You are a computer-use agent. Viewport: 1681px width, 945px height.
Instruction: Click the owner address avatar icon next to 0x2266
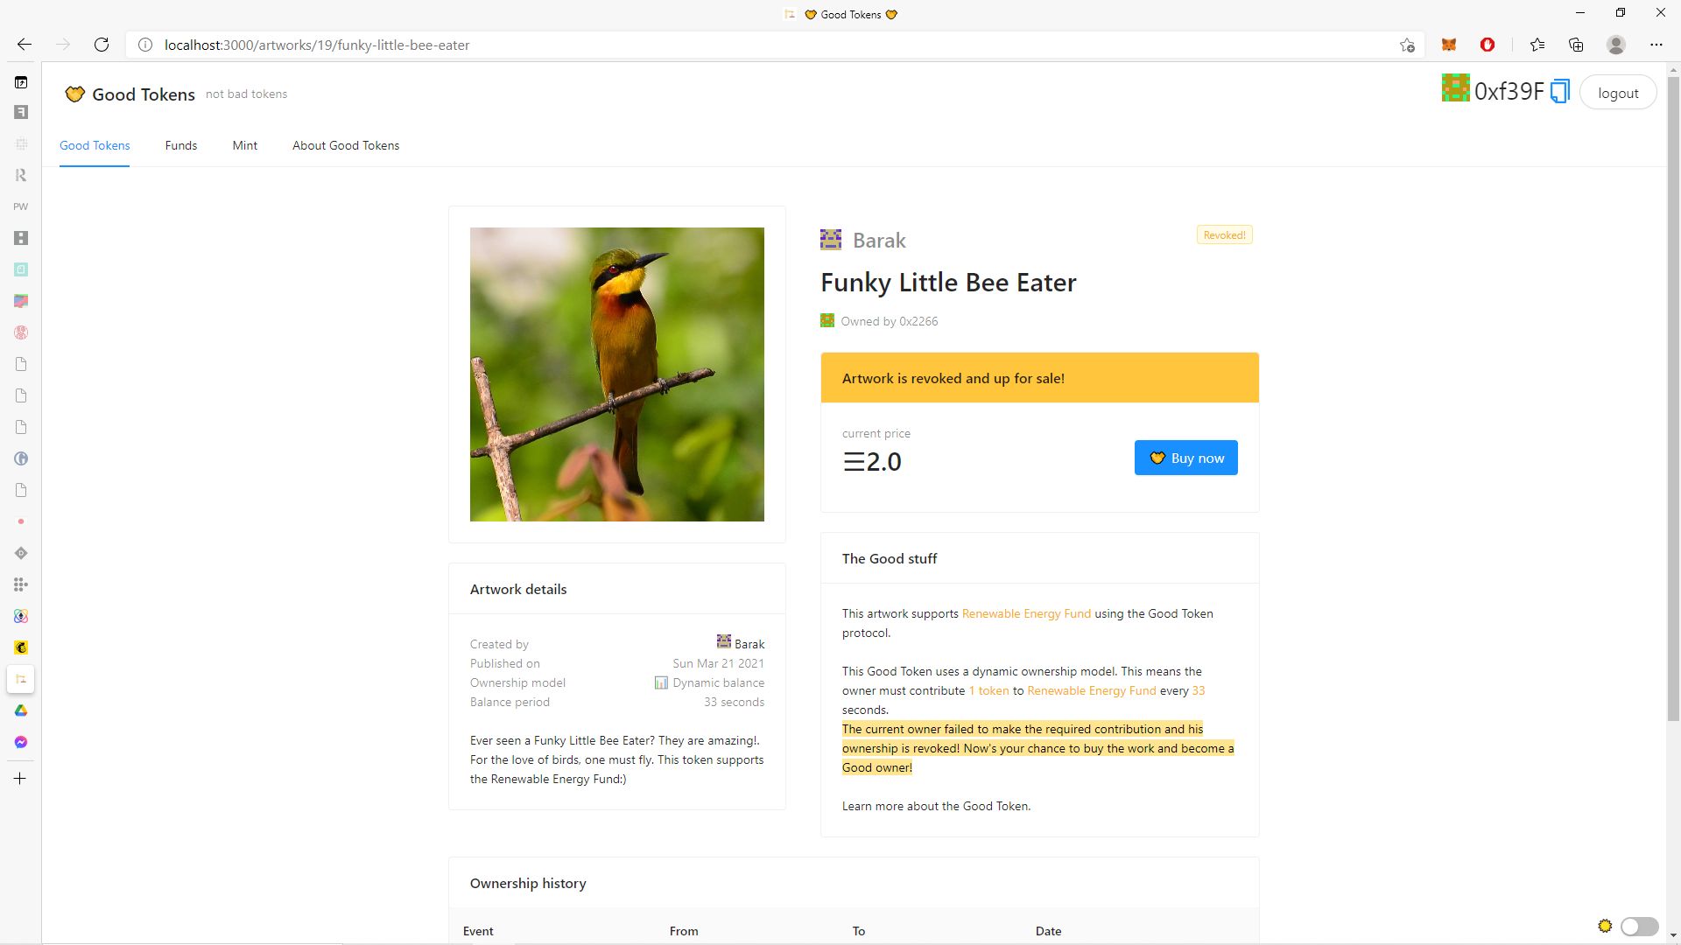tap(826, 321)
